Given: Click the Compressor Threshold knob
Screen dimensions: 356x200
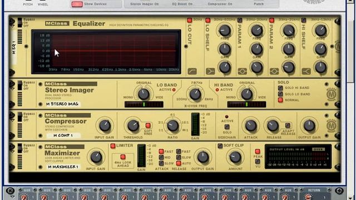Looking at the screenshot, I should [133, 126].
